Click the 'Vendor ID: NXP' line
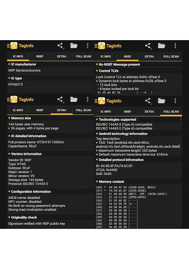Screen dimensions: 189x269 pyautogui.click(x=20, y=160)
